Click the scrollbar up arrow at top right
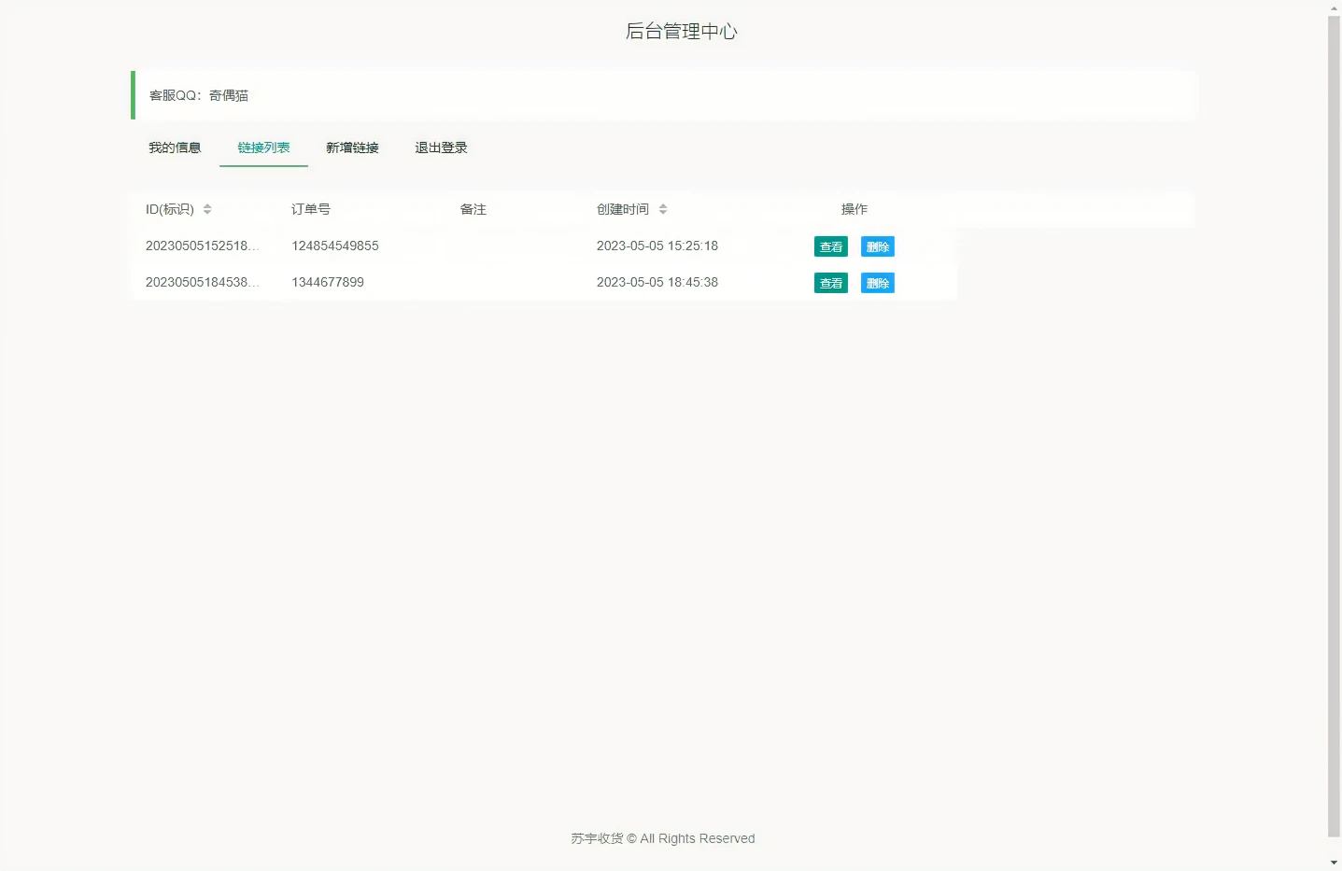 pos(1334,7)
